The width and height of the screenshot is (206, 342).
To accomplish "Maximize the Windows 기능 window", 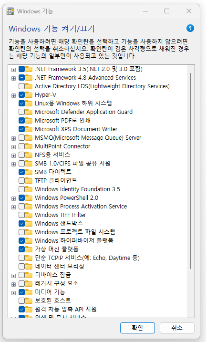I will (167, 11).
